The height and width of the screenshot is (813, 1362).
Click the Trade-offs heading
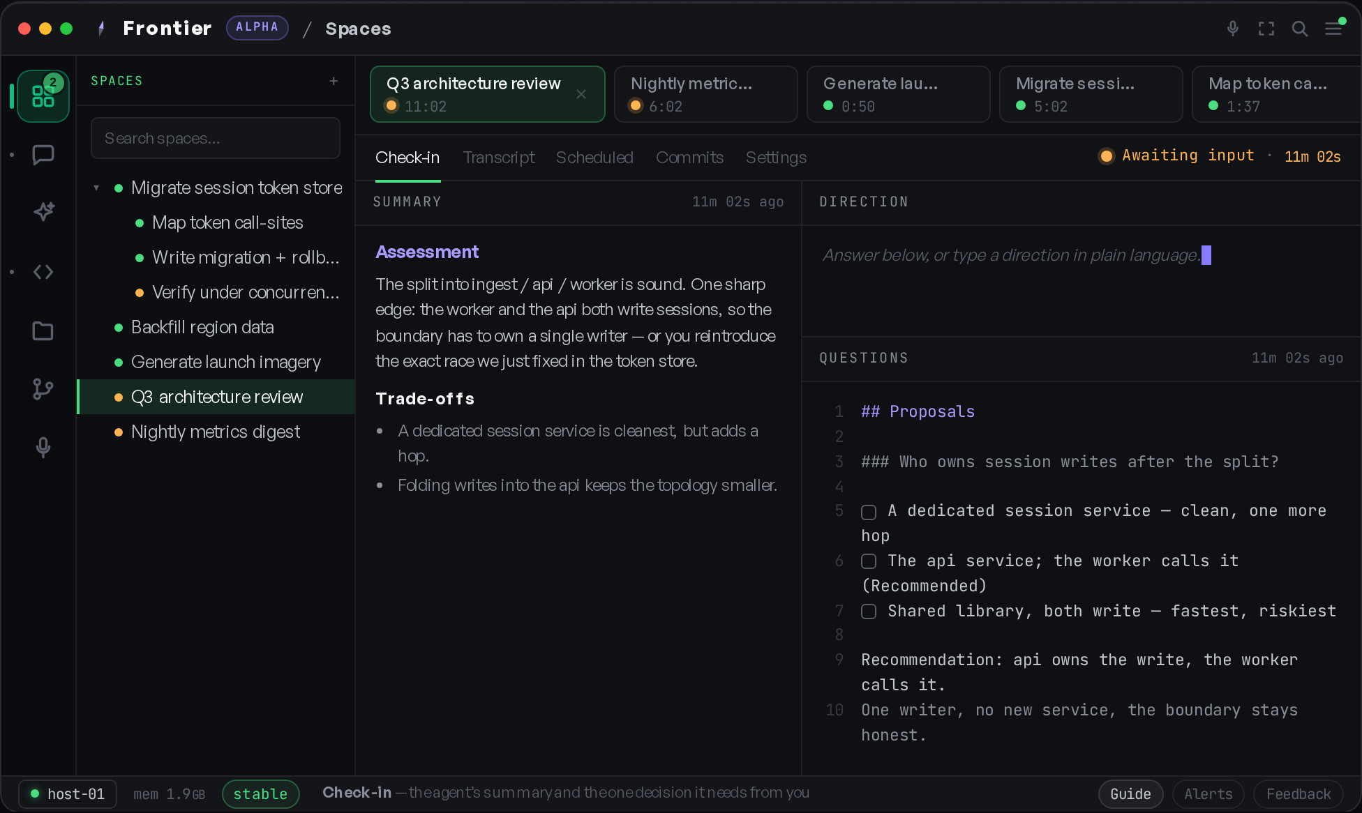[425, 399]
